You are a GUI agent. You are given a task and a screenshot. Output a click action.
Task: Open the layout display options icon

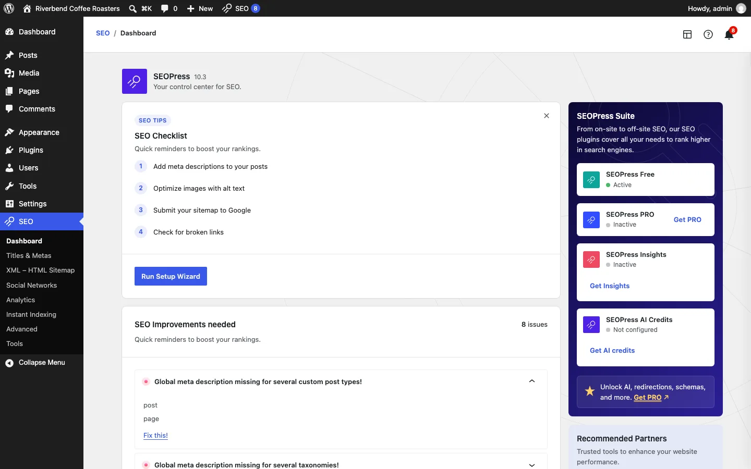pos(687,34)
